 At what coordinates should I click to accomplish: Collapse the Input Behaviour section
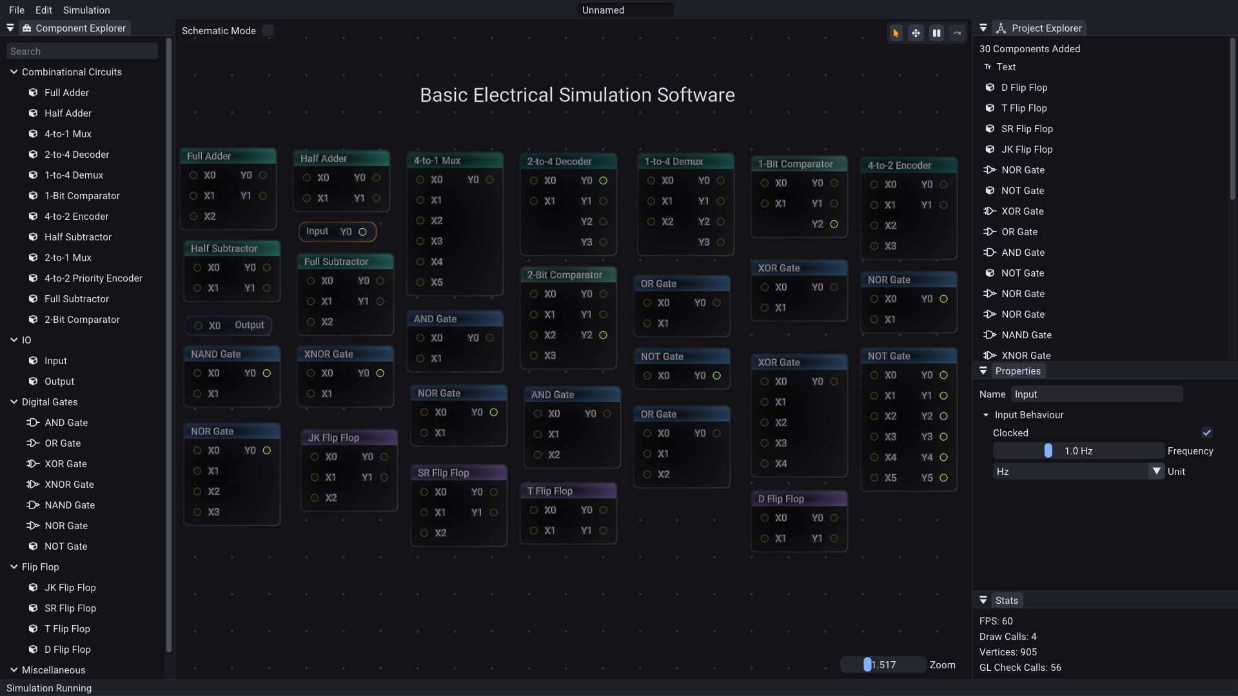986,415
